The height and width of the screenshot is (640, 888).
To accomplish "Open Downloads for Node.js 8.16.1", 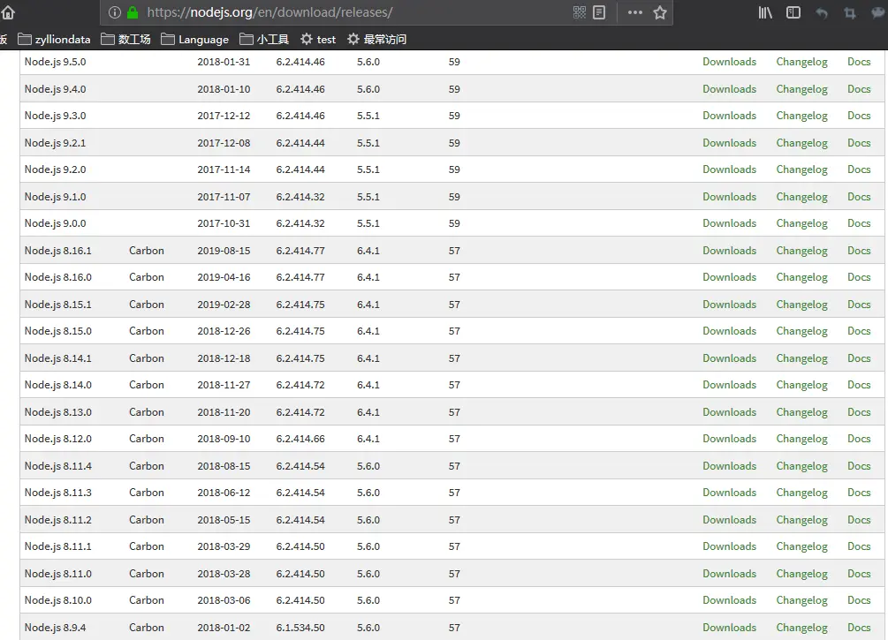I will coord(730,250).
